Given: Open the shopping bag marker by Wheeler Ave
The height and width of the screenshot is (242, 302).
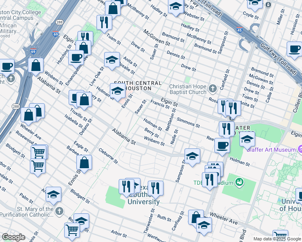Looking at the screenshot, I should click(x=196, y=217).
